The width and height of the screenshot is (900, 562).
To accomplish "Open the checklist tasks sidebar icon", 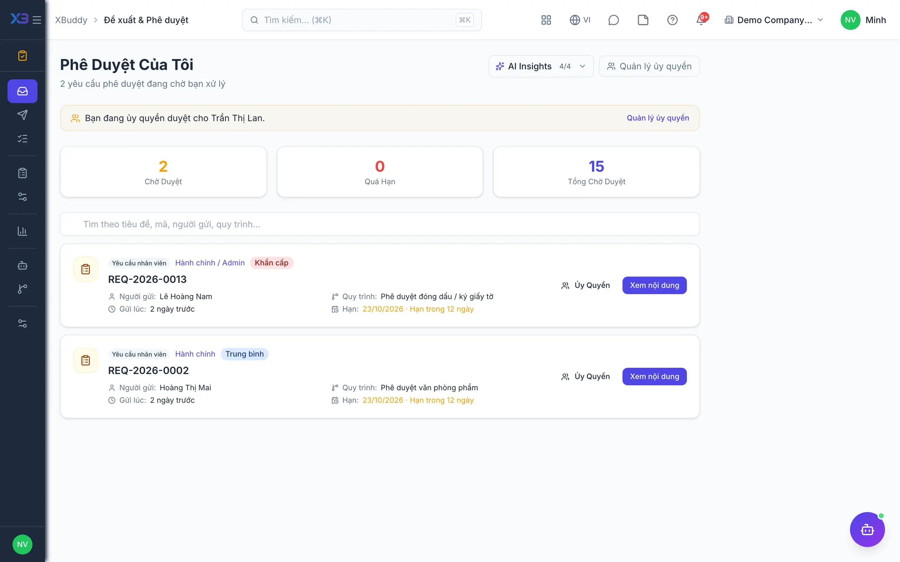I will click(22, 139).
